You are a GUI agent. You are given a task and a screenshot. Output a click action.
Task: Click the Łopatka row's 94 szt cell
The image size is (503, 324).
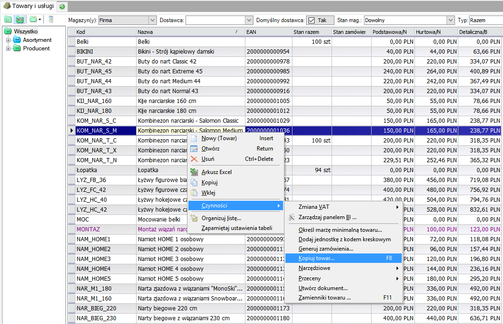(312, 170)
